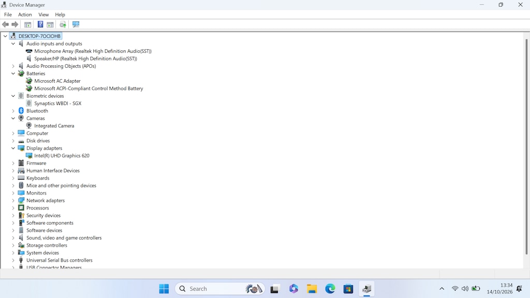Select the Computer category label

tap(37, 133)
